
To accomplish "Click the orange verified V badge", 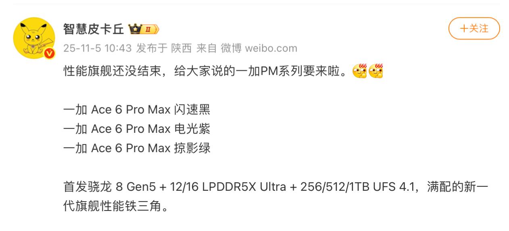I will pos(49,54).
